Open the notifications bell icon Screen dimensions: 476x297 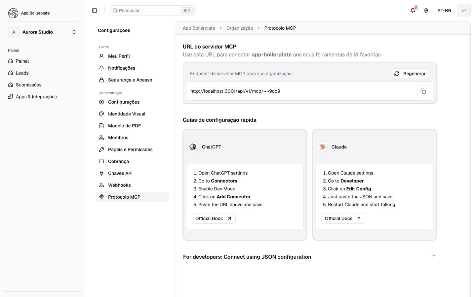pyautogui.click(x=413, y=11)
